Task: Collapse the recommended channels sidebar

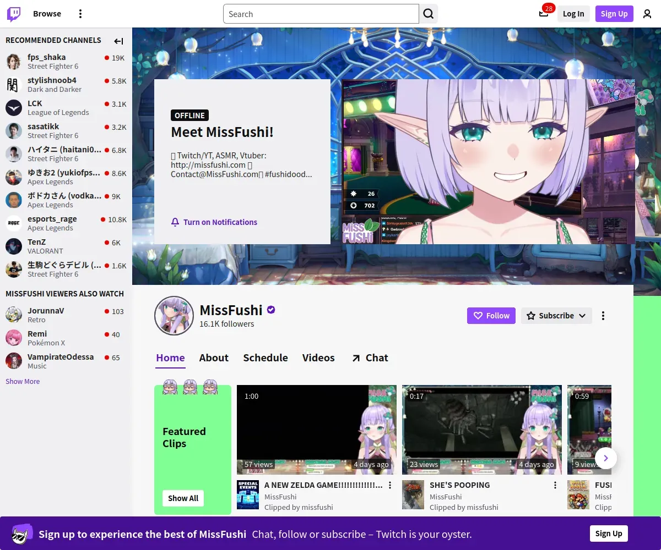Action: point(118,41)
